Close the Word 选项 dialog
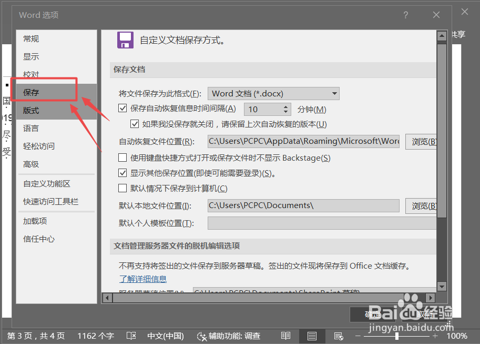This screenshot has height=344, width=480. tap(436, 15)
